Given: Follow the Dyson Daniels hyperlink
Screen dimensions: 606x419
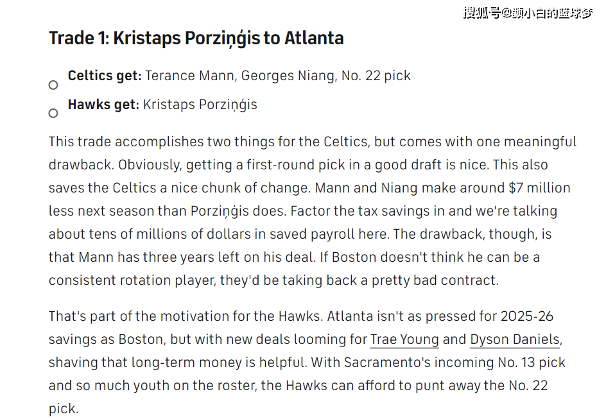Looking at the screenshot, I should pyautogui.click(x=515, y=339).
